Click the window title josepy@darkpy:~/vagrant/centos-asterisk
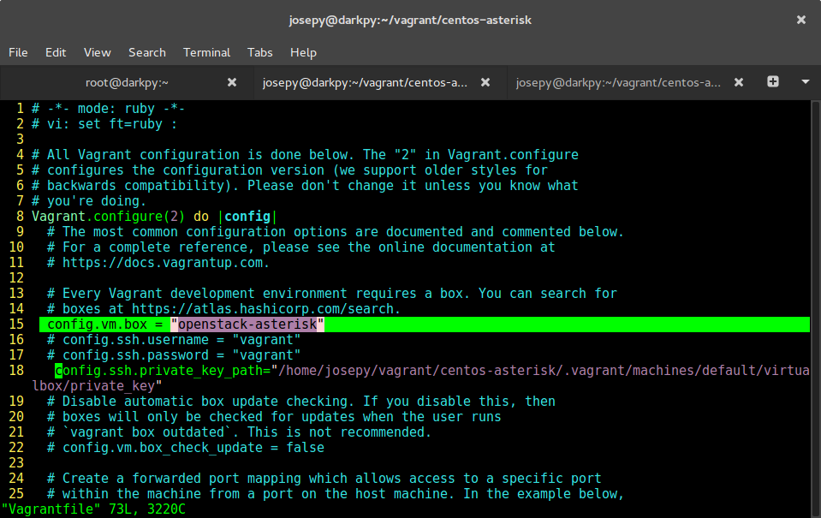The image size is (821, 518). (x=411, y=20)
